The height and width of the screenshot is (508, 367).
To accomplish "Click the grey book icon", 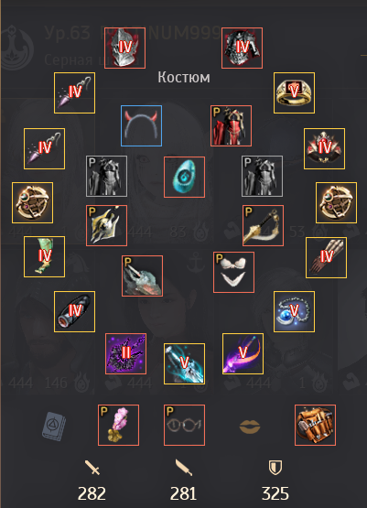I will (x=54, y=427).
